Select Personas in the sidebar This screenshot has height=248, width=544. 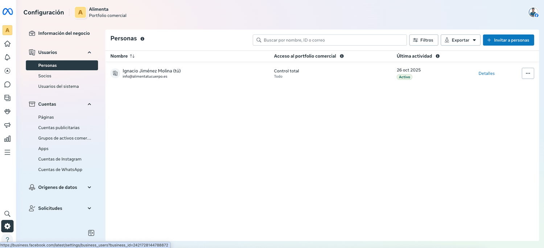coord(62,65)
